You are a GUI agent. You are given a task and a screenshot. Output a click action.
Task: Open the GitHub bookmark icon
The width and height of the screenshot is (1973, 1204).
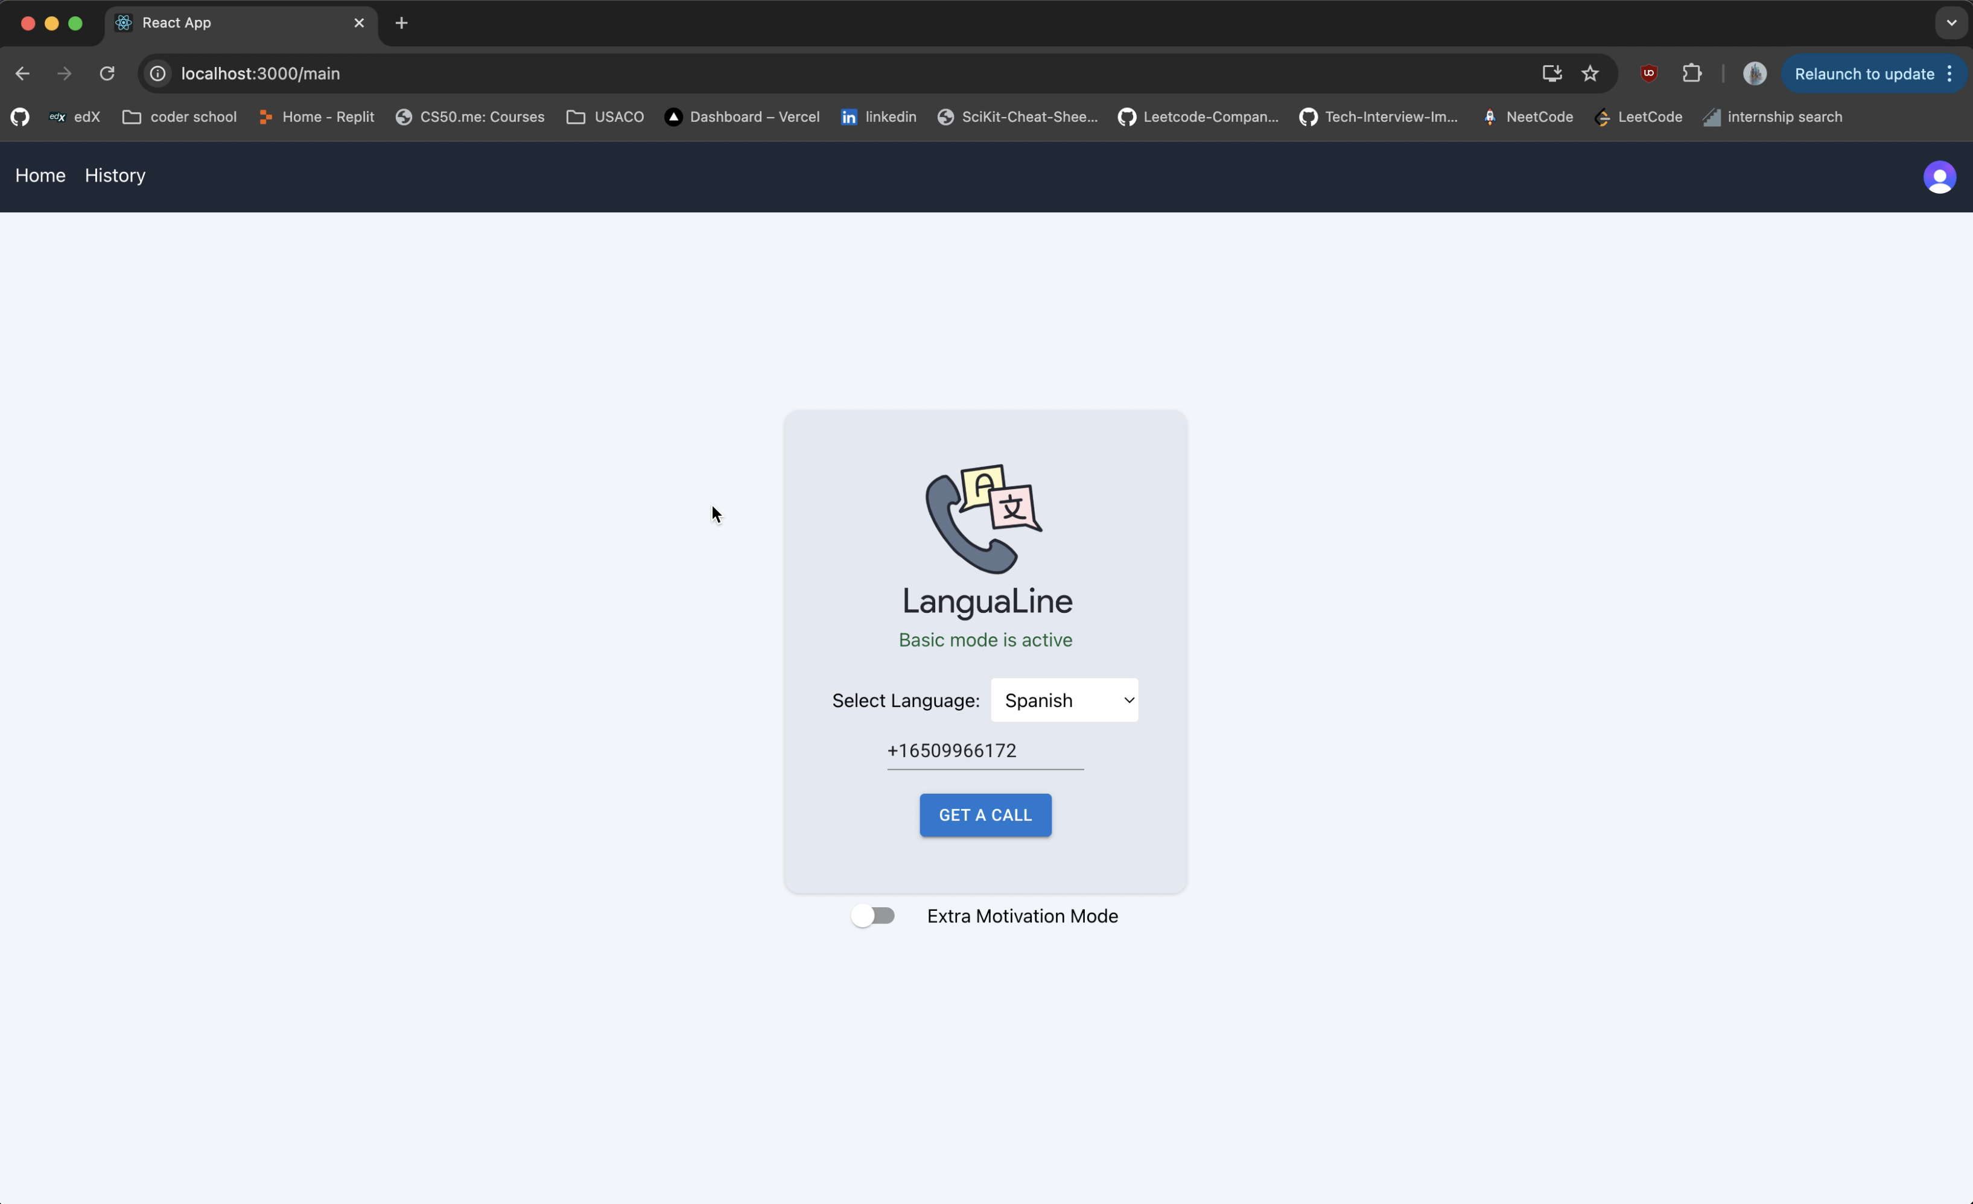click(x=20, y=117)
